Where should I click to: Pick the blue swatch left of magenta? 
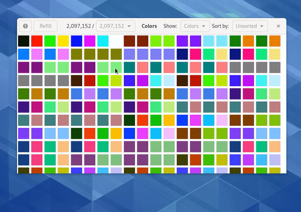[77, 41]
